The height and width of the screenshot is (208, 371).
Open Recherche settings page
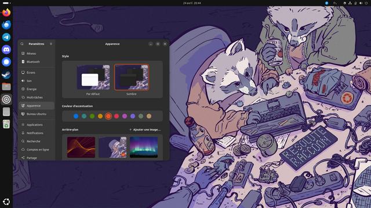(x=37, y=141)
